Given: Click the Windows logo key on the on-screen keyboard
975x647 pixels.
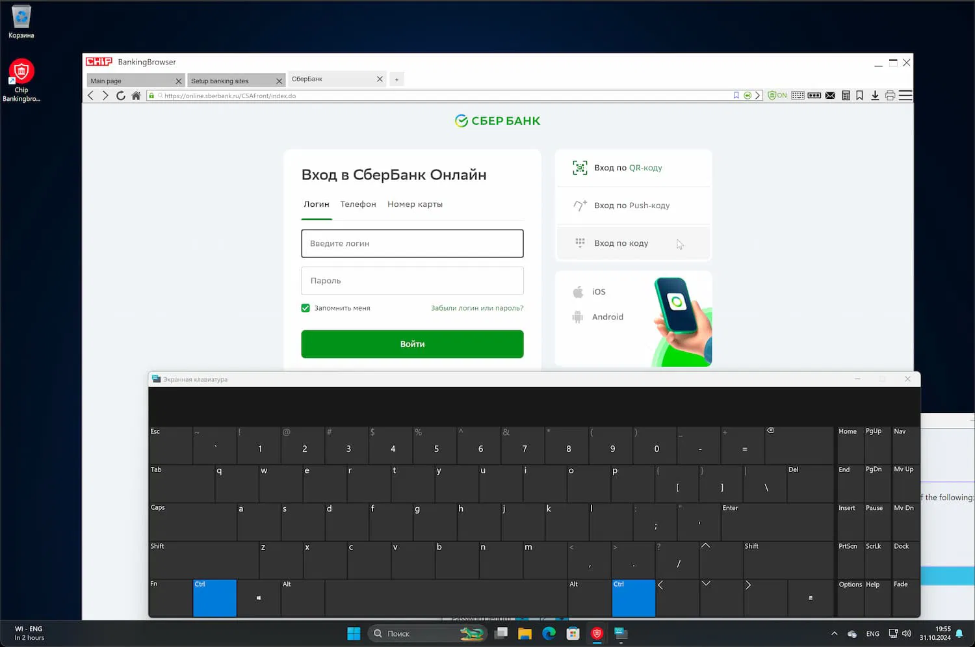Looking at the screenshot, I should tap(259, 598).
